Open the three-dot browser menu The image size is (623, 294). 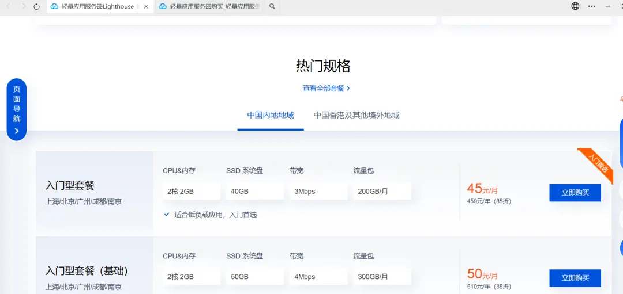[592, 6]
